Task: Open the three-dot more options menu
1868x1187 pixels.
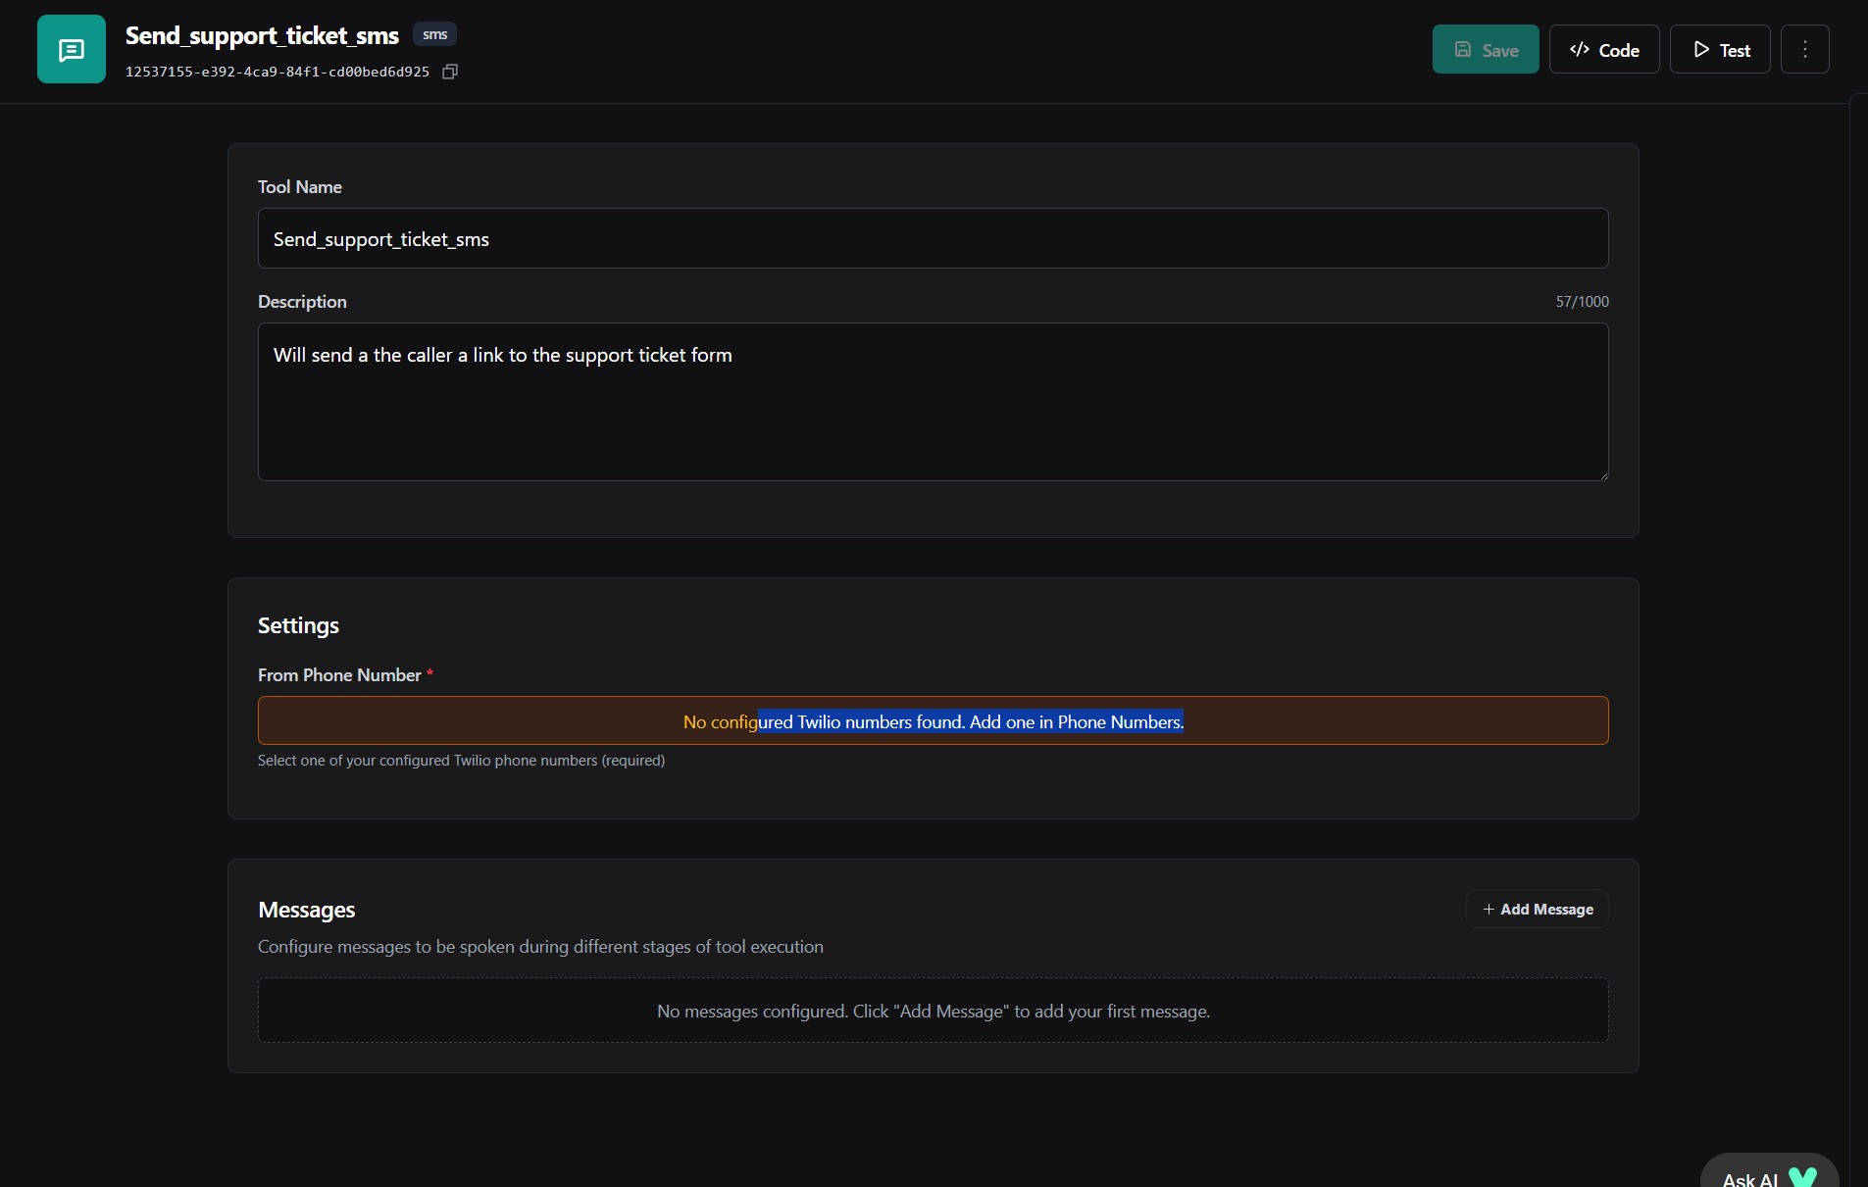Action: point(1804,49)
